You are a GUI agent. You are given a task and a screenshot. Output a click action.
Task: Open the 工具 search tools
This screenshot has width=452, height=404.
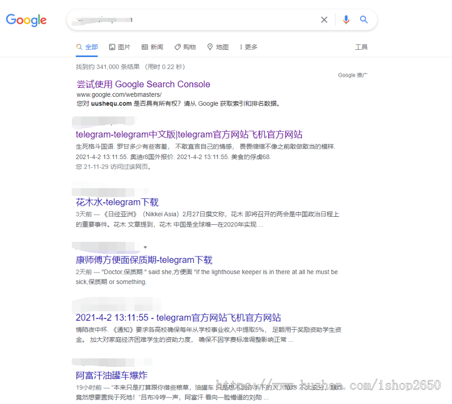click(x=361, y=47)
